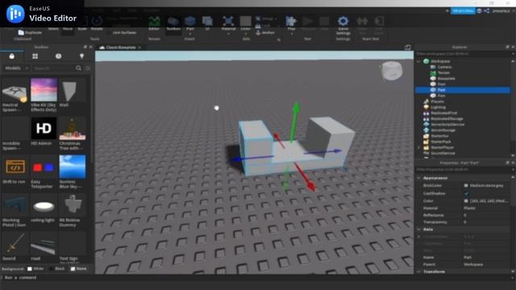Image resolution: width=516 pixels, height=290 pixels.
Task: Collapse the Data properties section
Action: pyautogui.click(x=419, y=229)
